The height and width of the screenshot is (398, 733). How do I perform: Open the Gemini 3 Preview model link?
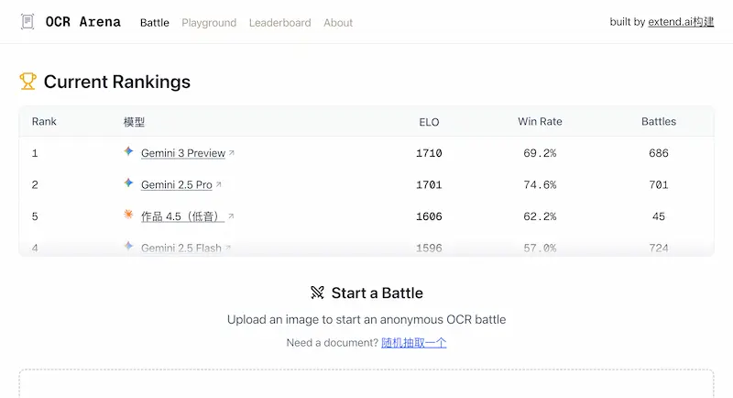(183, 153)
